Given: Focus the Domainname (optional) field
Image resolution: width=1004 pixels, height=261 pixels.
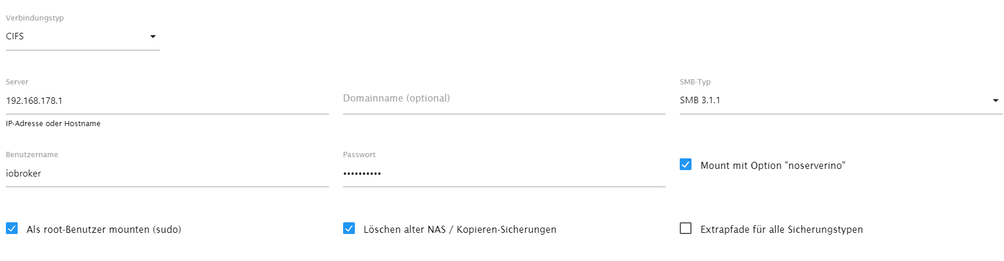Looking at the screenshot, I should [x=504, y=99].
